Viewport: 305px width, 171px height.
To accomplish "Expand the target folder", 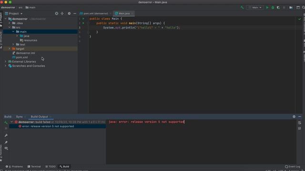I will [10, 48].
